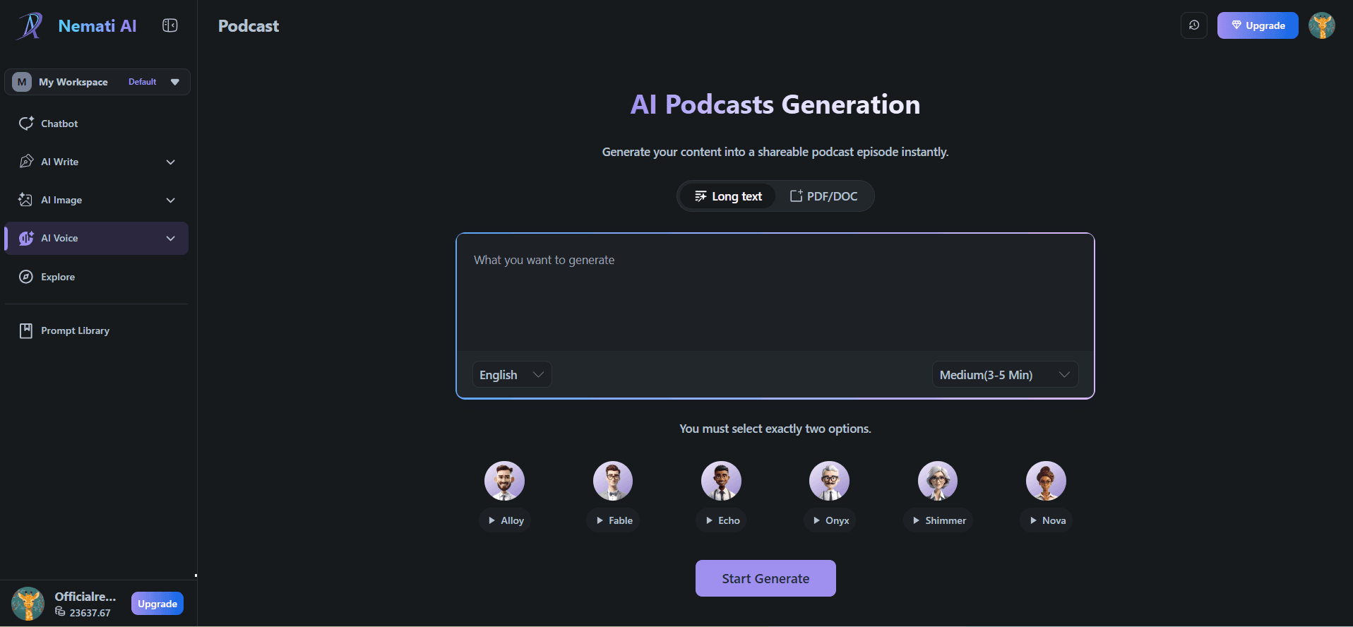1353x627 pixels.
Task: Select the Echo voice avatar
Action: click(721, 481)
